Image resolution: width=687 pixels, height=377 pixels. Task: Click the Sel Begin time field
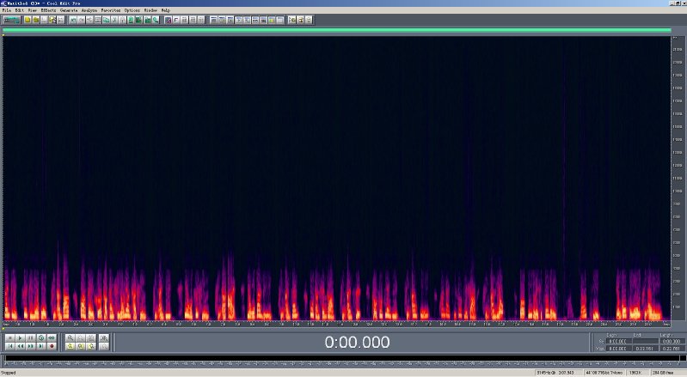pos(617,341)
